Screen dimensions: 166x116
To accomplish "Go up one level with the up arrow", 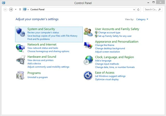I will point(20,10).
